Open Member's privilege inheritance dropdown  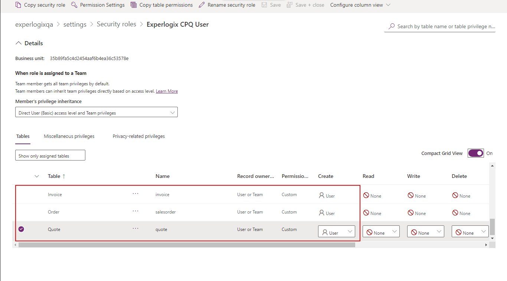point(97,112)
